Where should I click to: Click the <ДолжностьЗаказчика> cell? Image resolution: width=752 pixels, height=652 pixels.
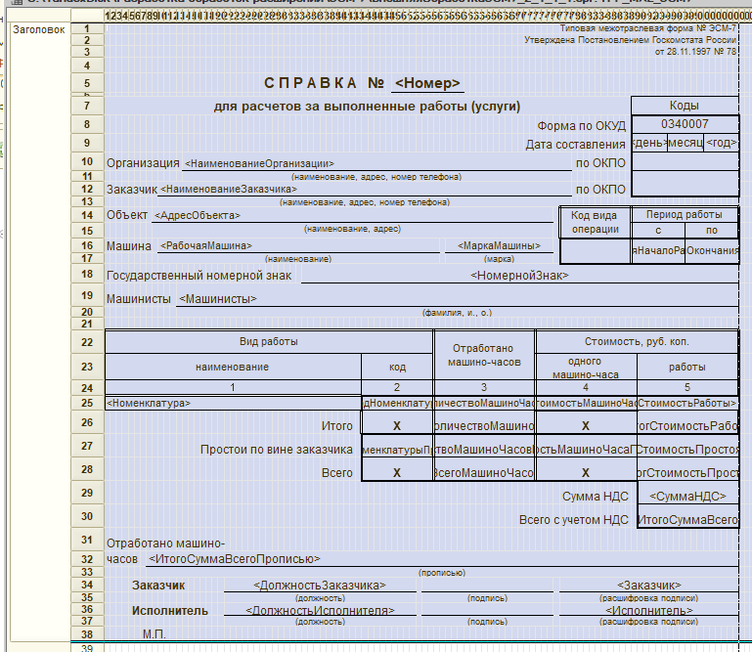[319, 585]
